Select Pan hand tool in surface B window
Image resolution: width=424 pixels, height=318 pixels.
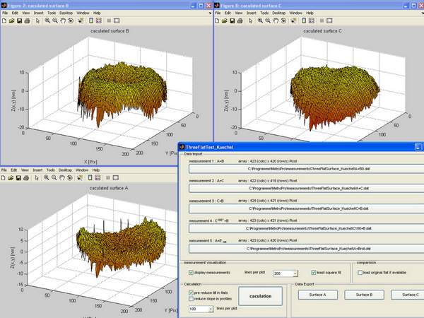(x=63, y=20)
